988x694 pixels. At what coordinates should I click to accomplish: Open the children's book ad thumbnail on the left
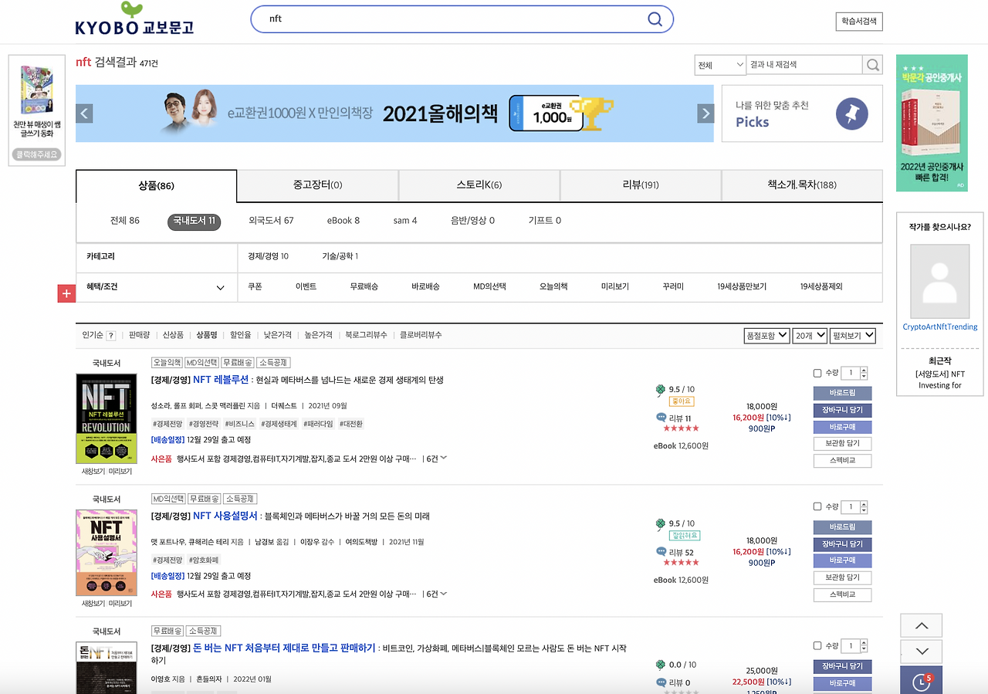click(37, 90)
